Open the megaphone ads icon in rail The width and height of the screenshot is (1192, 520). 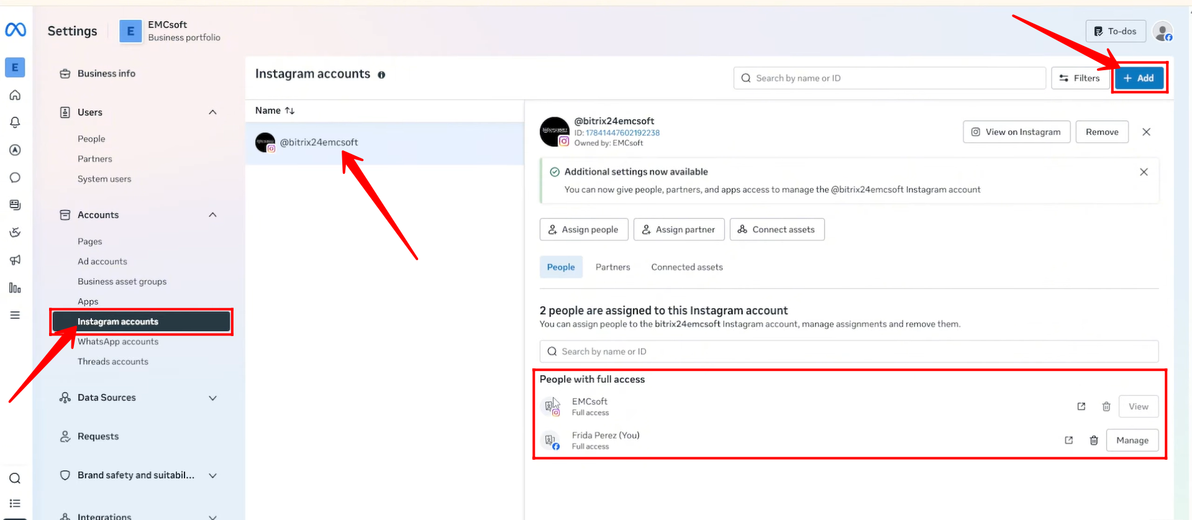click(x=15, y=260)
